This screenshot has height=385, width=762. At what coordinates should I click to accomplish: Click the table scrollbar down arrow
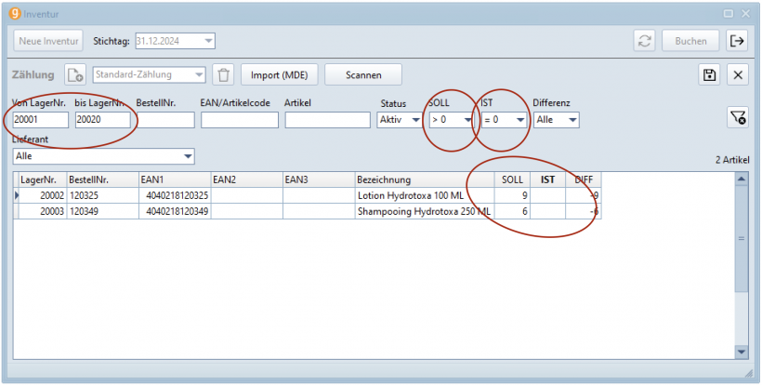coord(742,352)
